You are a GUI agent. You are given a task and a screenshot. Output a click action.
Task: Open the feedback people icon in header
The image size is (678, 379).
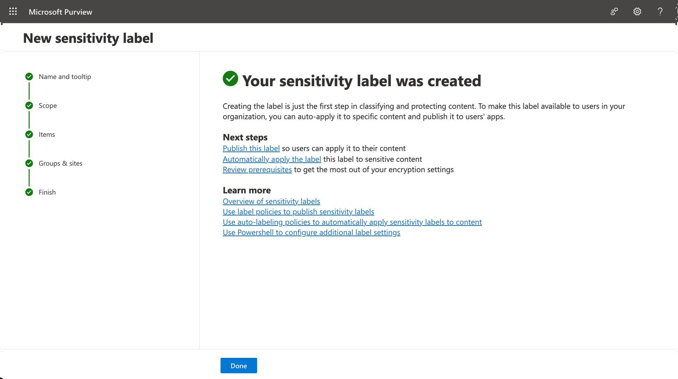(x=614, y=12)
